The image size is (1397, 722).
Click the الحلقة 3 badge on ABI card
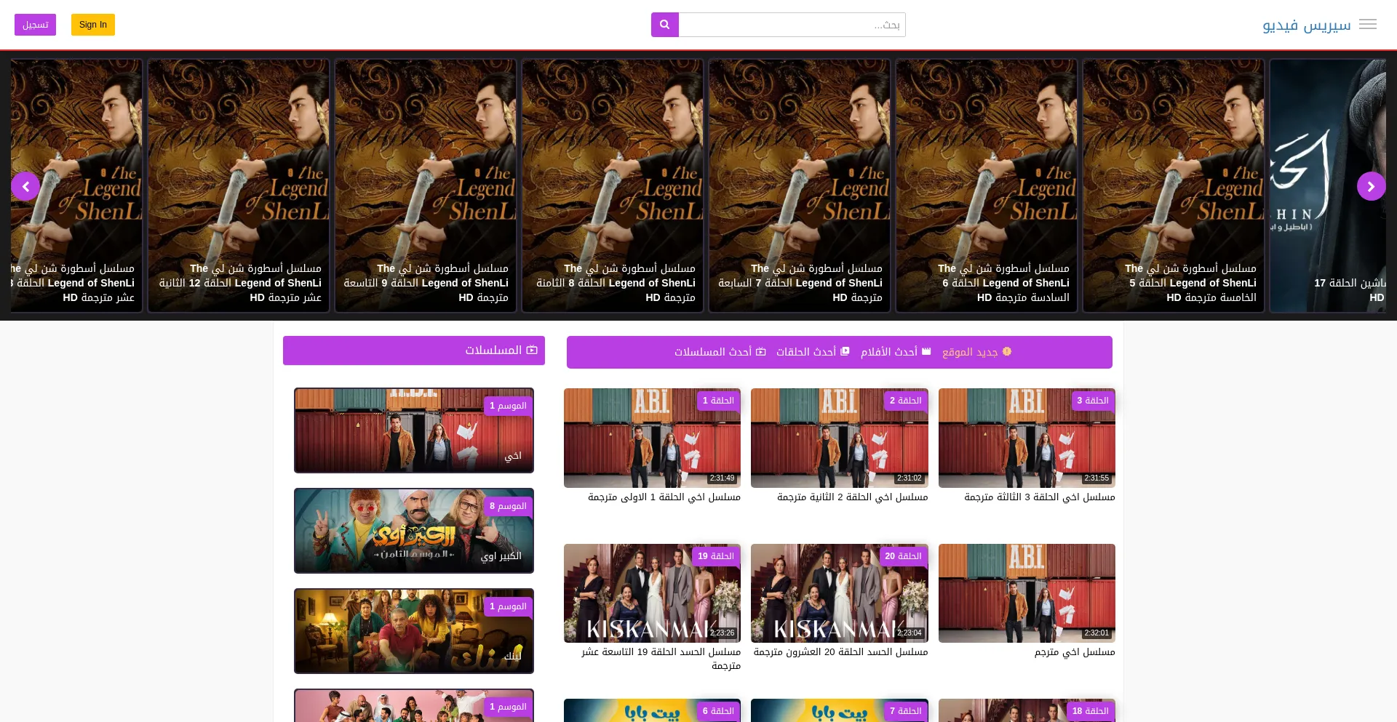pyautogui.click(x=1092, y=401)
